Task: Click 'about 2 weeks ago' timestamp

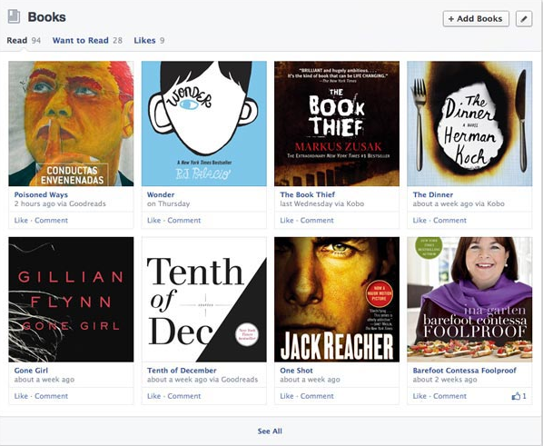Action: point(445,380)
